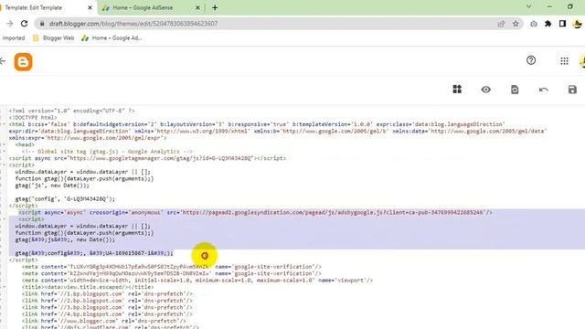This screenshot has height=329, width=585.
Task: Click the camera screenshot extension icon
Action: click(534, 24)
